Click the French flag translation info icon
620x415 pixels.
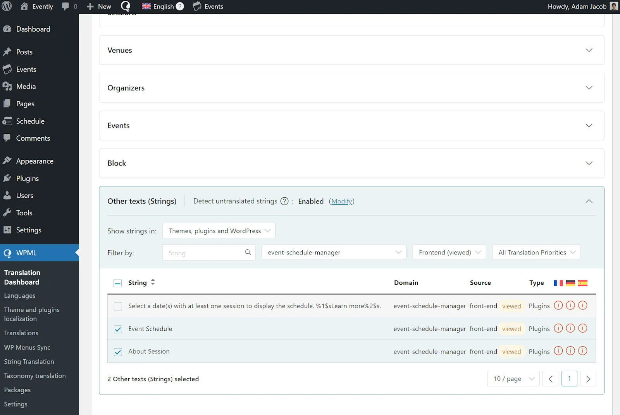[558, 306]
